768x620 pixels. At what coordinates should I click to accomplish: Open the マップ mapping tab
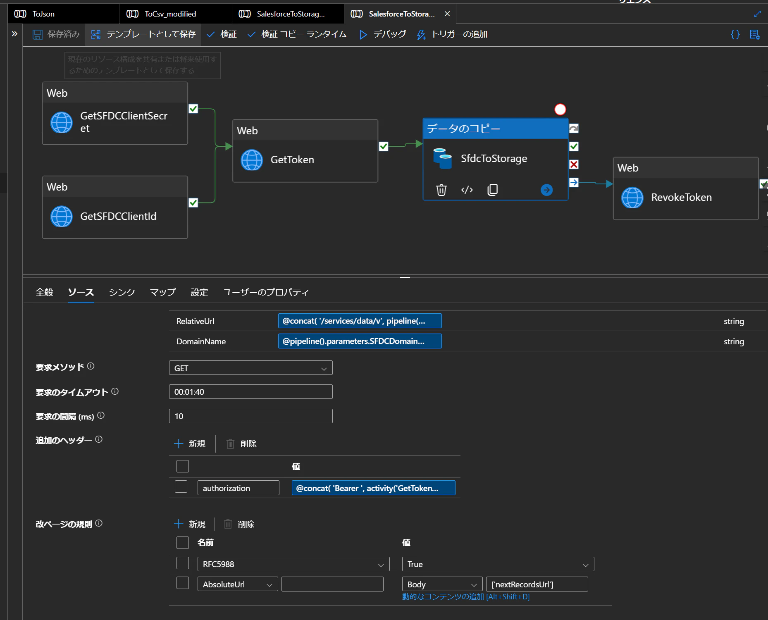(x=163, y=292)
